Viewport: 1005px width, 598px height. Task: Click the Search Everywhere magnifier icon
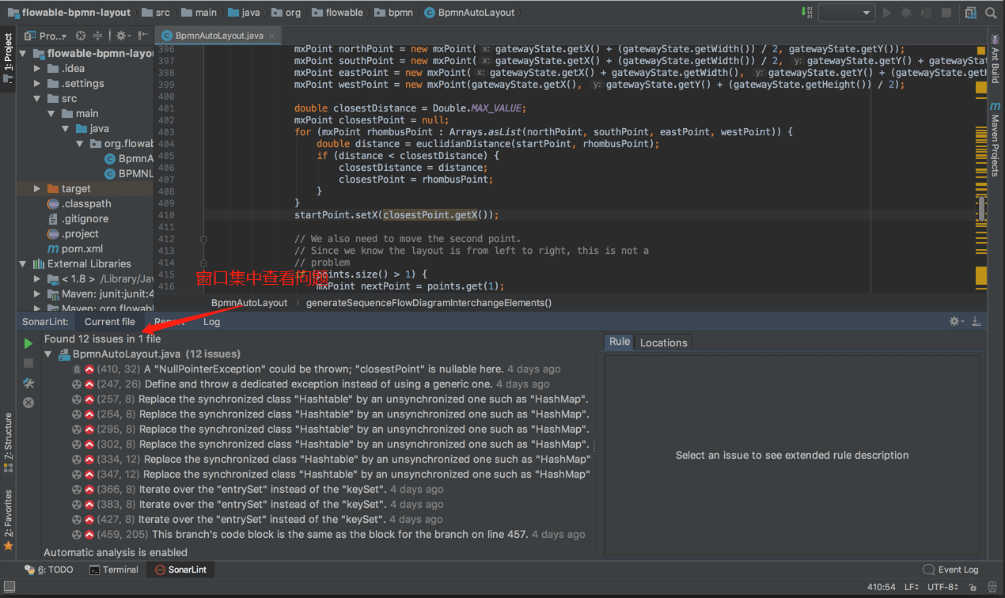click(992, 13)
